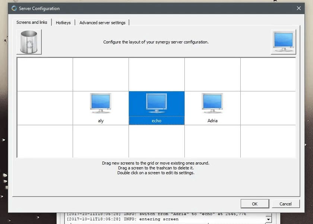
Task: Click the empty cell above Adria
Action: coord(212,74)
